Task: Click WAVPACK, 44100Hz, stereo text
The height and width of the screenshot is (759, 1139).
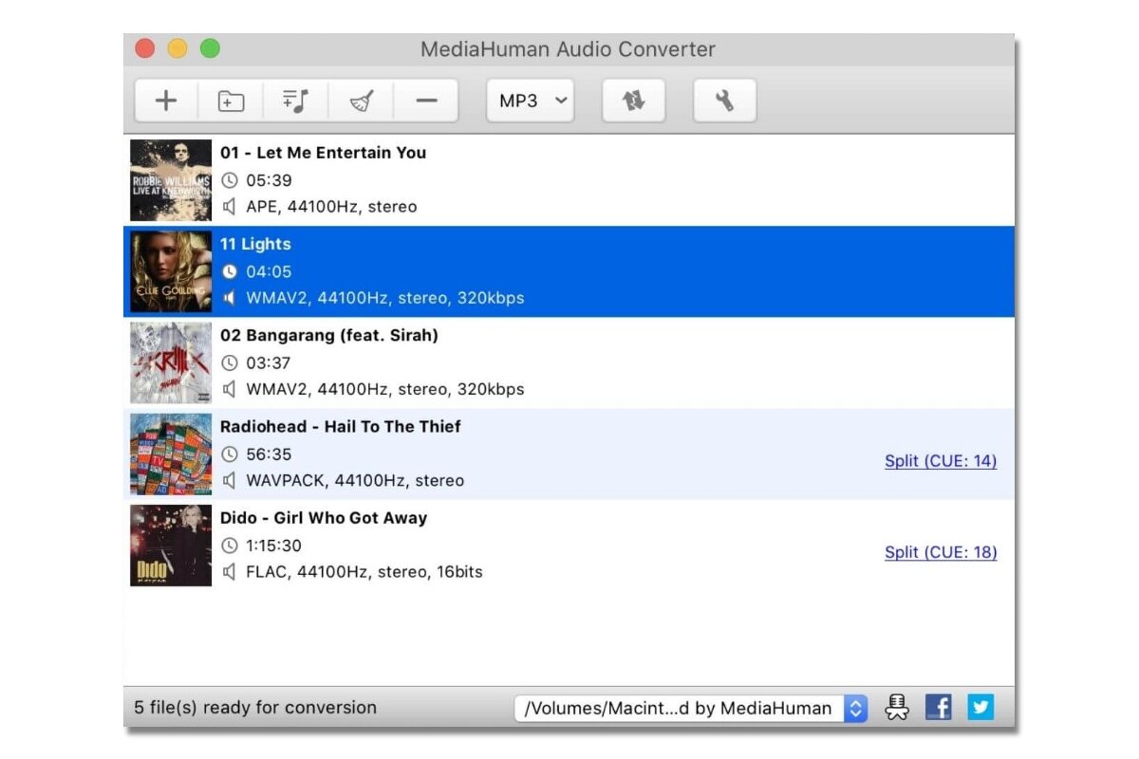Action: tap(355, 481)
